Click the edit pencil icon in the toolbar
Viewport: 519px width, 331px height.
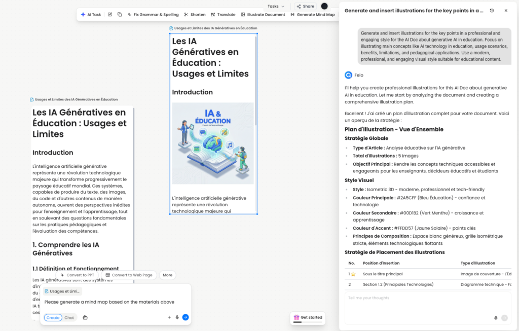click(110, 15)
